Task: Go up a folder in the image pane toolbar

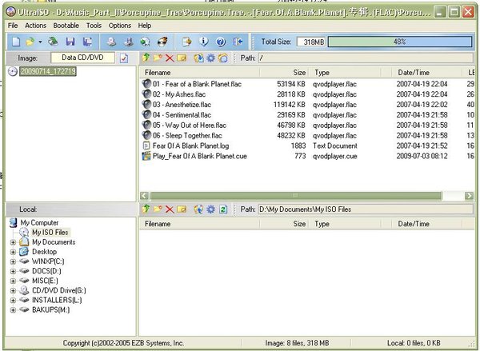Action: 146,58
